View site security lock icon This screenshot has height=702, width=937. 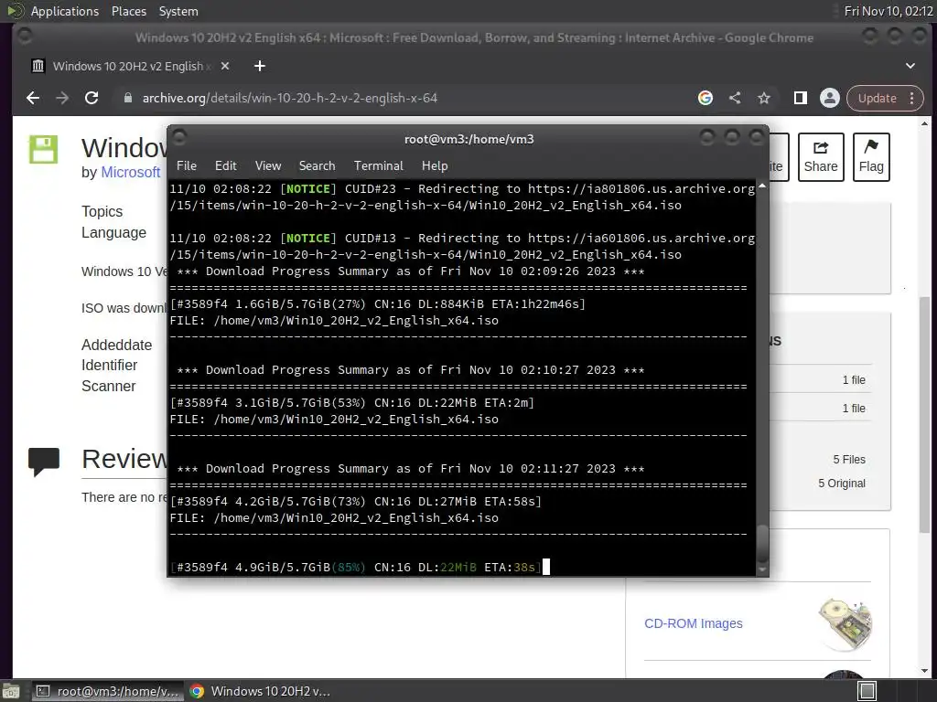point(127,98)
